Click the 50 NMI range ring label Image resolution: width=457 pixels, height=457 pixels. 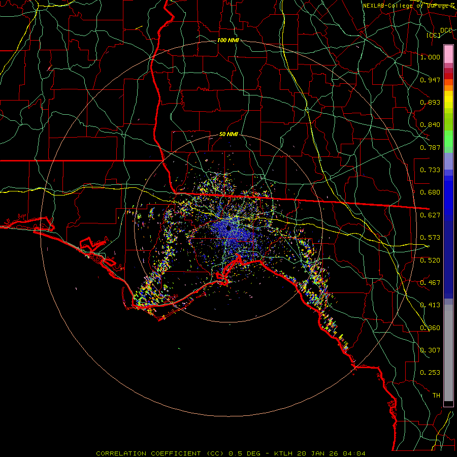[228, 135]
